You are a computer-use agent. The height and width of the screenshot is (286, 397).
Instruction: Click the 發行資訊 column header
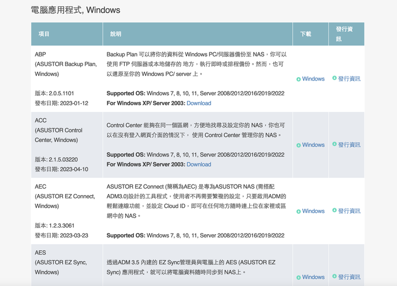pos(346,34)
